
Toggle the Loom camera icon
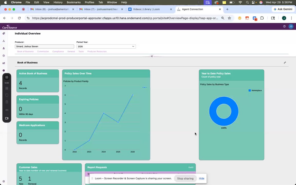pos(7,118)
